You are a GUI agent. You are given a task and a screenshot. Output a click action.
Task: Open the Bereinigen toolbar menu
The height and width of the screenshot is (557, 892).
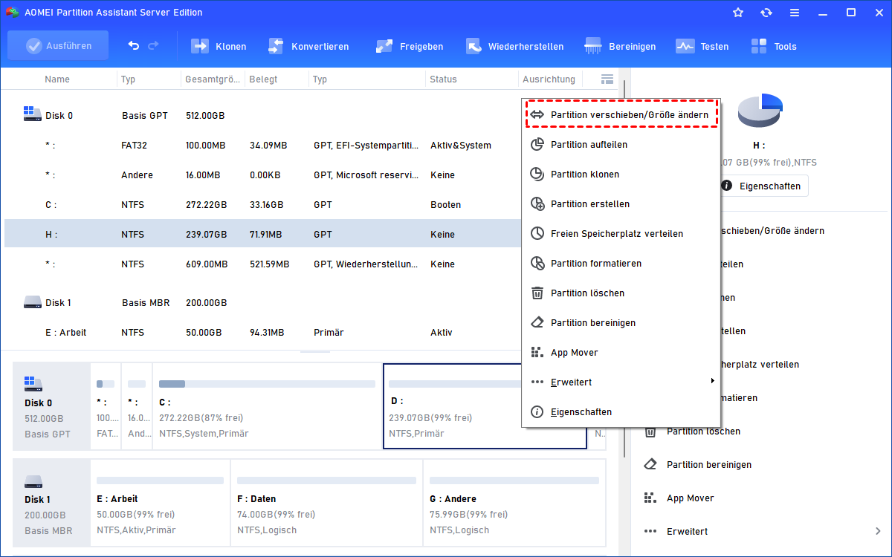tap(621, 46)
